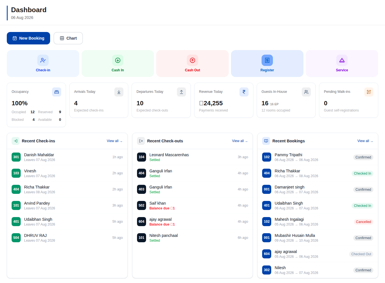This screenshot has height=283, width=385.
Task: Click the Recent Bookings book icon
Action: click(266, 141)
